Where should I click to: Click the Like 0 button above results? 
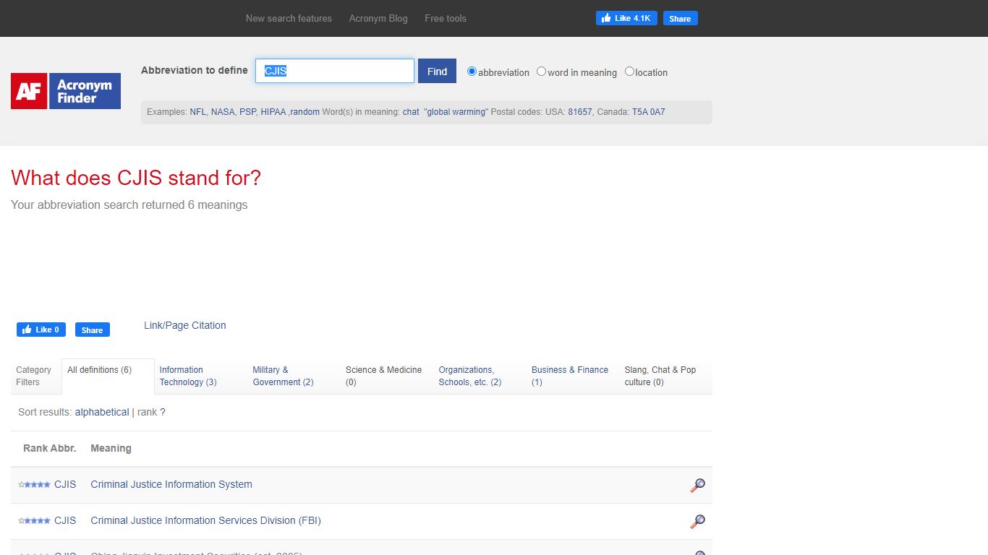41,330
